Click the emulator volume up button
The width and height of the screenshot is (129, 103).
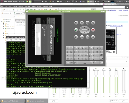(x=88, y=23)
